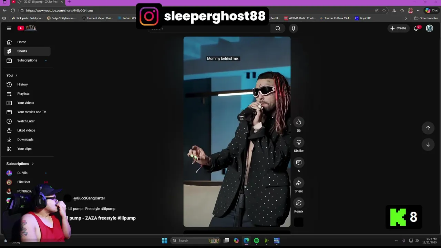The width and height of the screenshot is (441, 248).
Task: Expand the You section
Action: [12, 75]
